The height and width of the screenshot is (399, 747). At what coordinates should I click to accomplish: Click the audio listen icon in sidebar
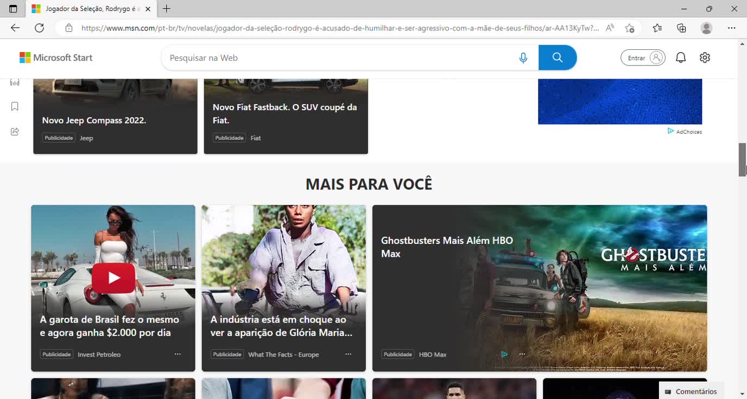click(15, 82)
